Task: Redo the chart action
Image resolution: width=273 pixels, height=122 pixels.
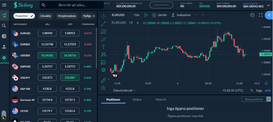Action: (203, 15)
